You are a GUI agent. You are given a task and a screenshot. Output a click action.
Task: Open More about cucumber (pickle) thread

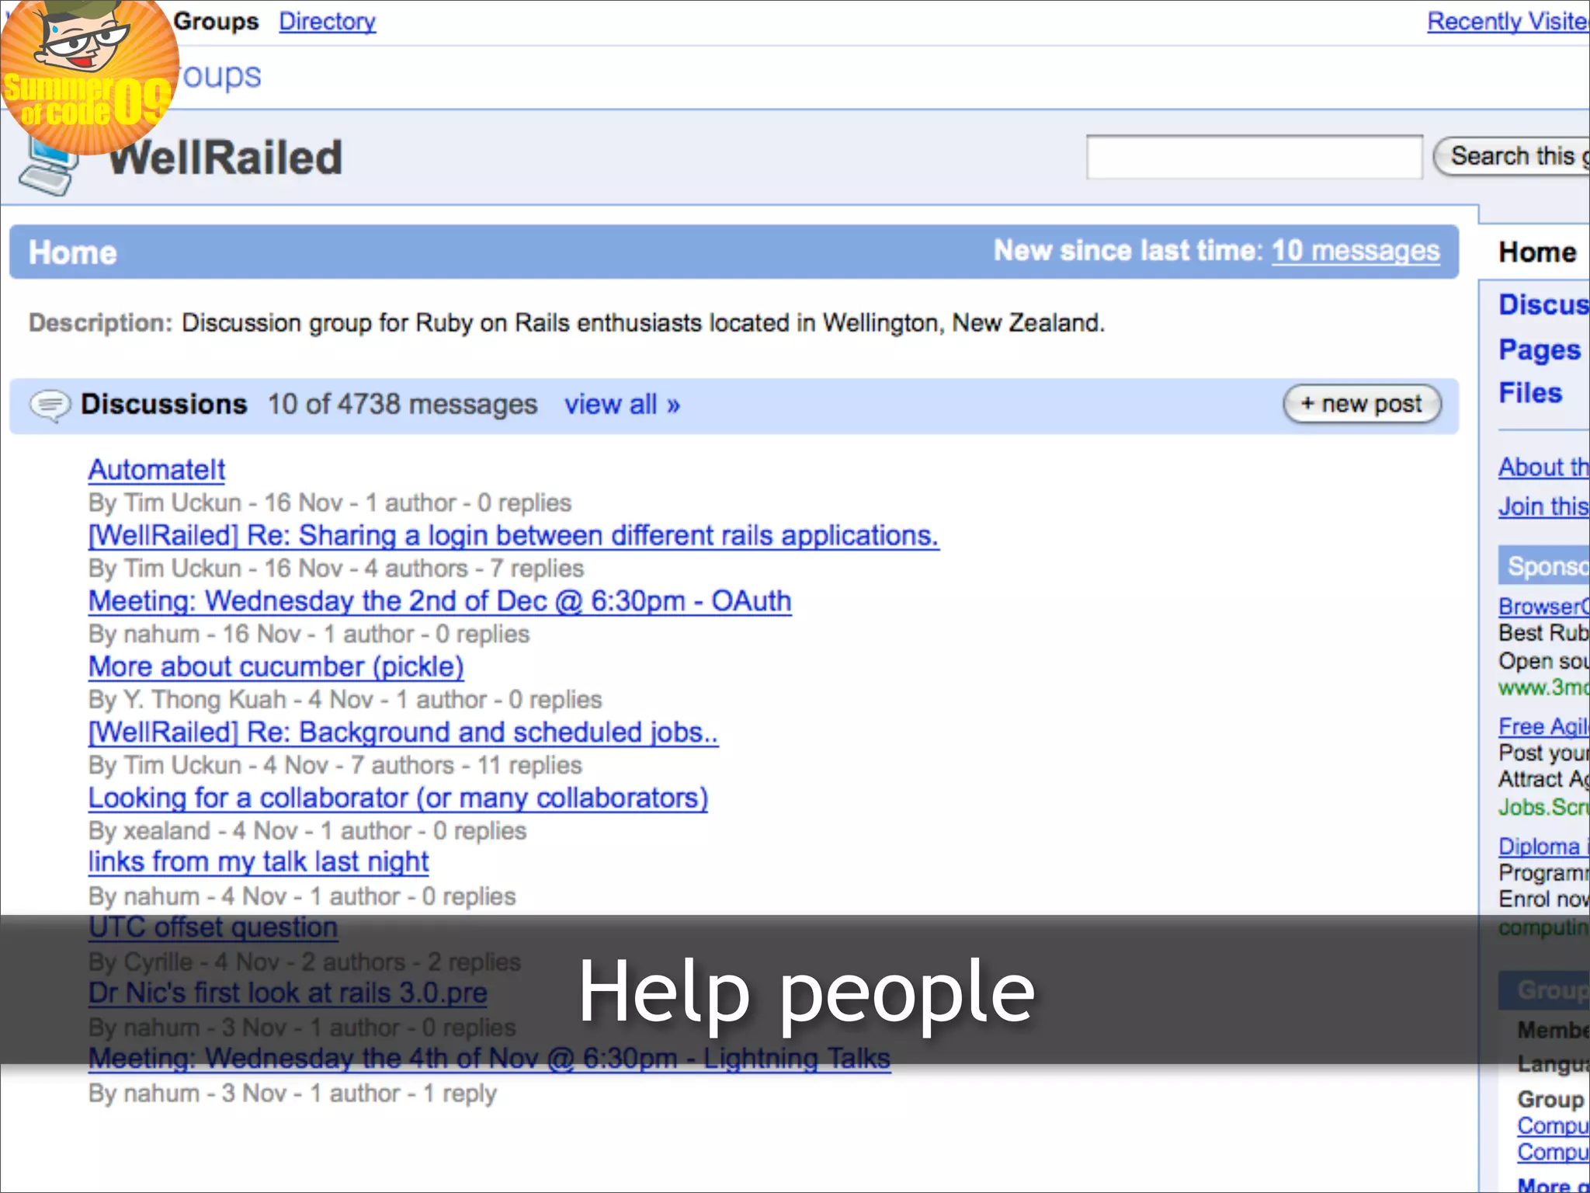(x=276, y=666)
